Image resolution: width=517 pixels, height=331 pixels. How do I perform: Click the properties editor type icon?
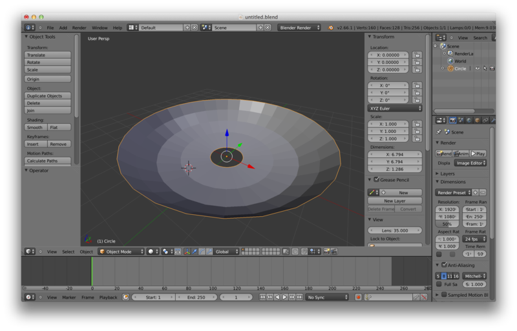tap(441, 120)
